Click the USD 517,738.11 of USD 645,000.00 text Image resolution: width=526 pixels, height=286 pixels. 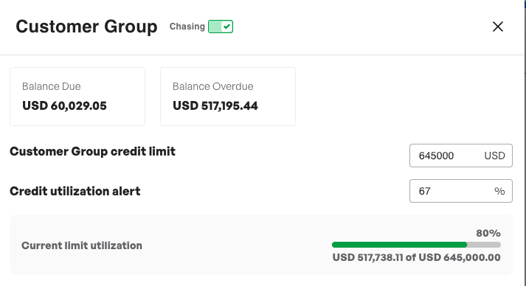point(416,257)
